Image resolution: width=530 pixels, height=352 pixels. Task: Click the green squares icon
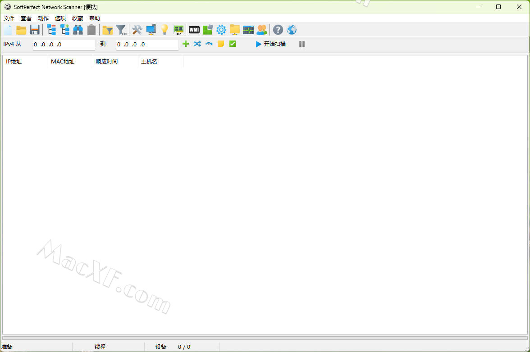207,30
